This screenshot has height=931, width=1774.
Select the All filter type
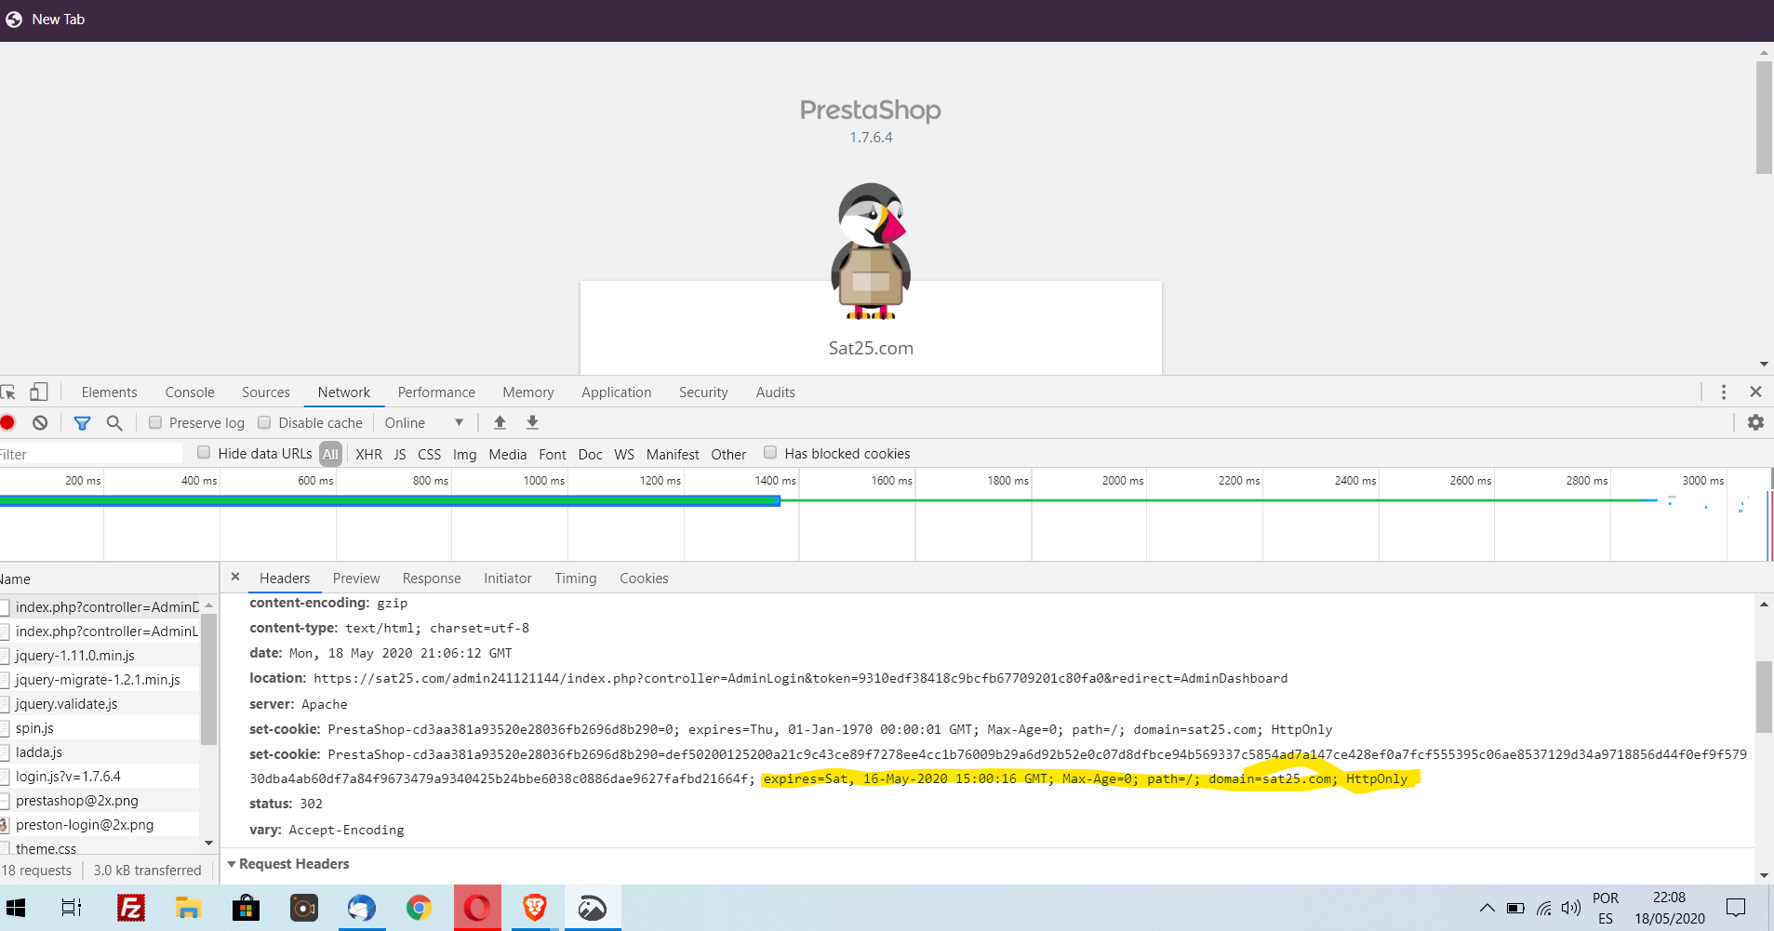pos(330,454)
